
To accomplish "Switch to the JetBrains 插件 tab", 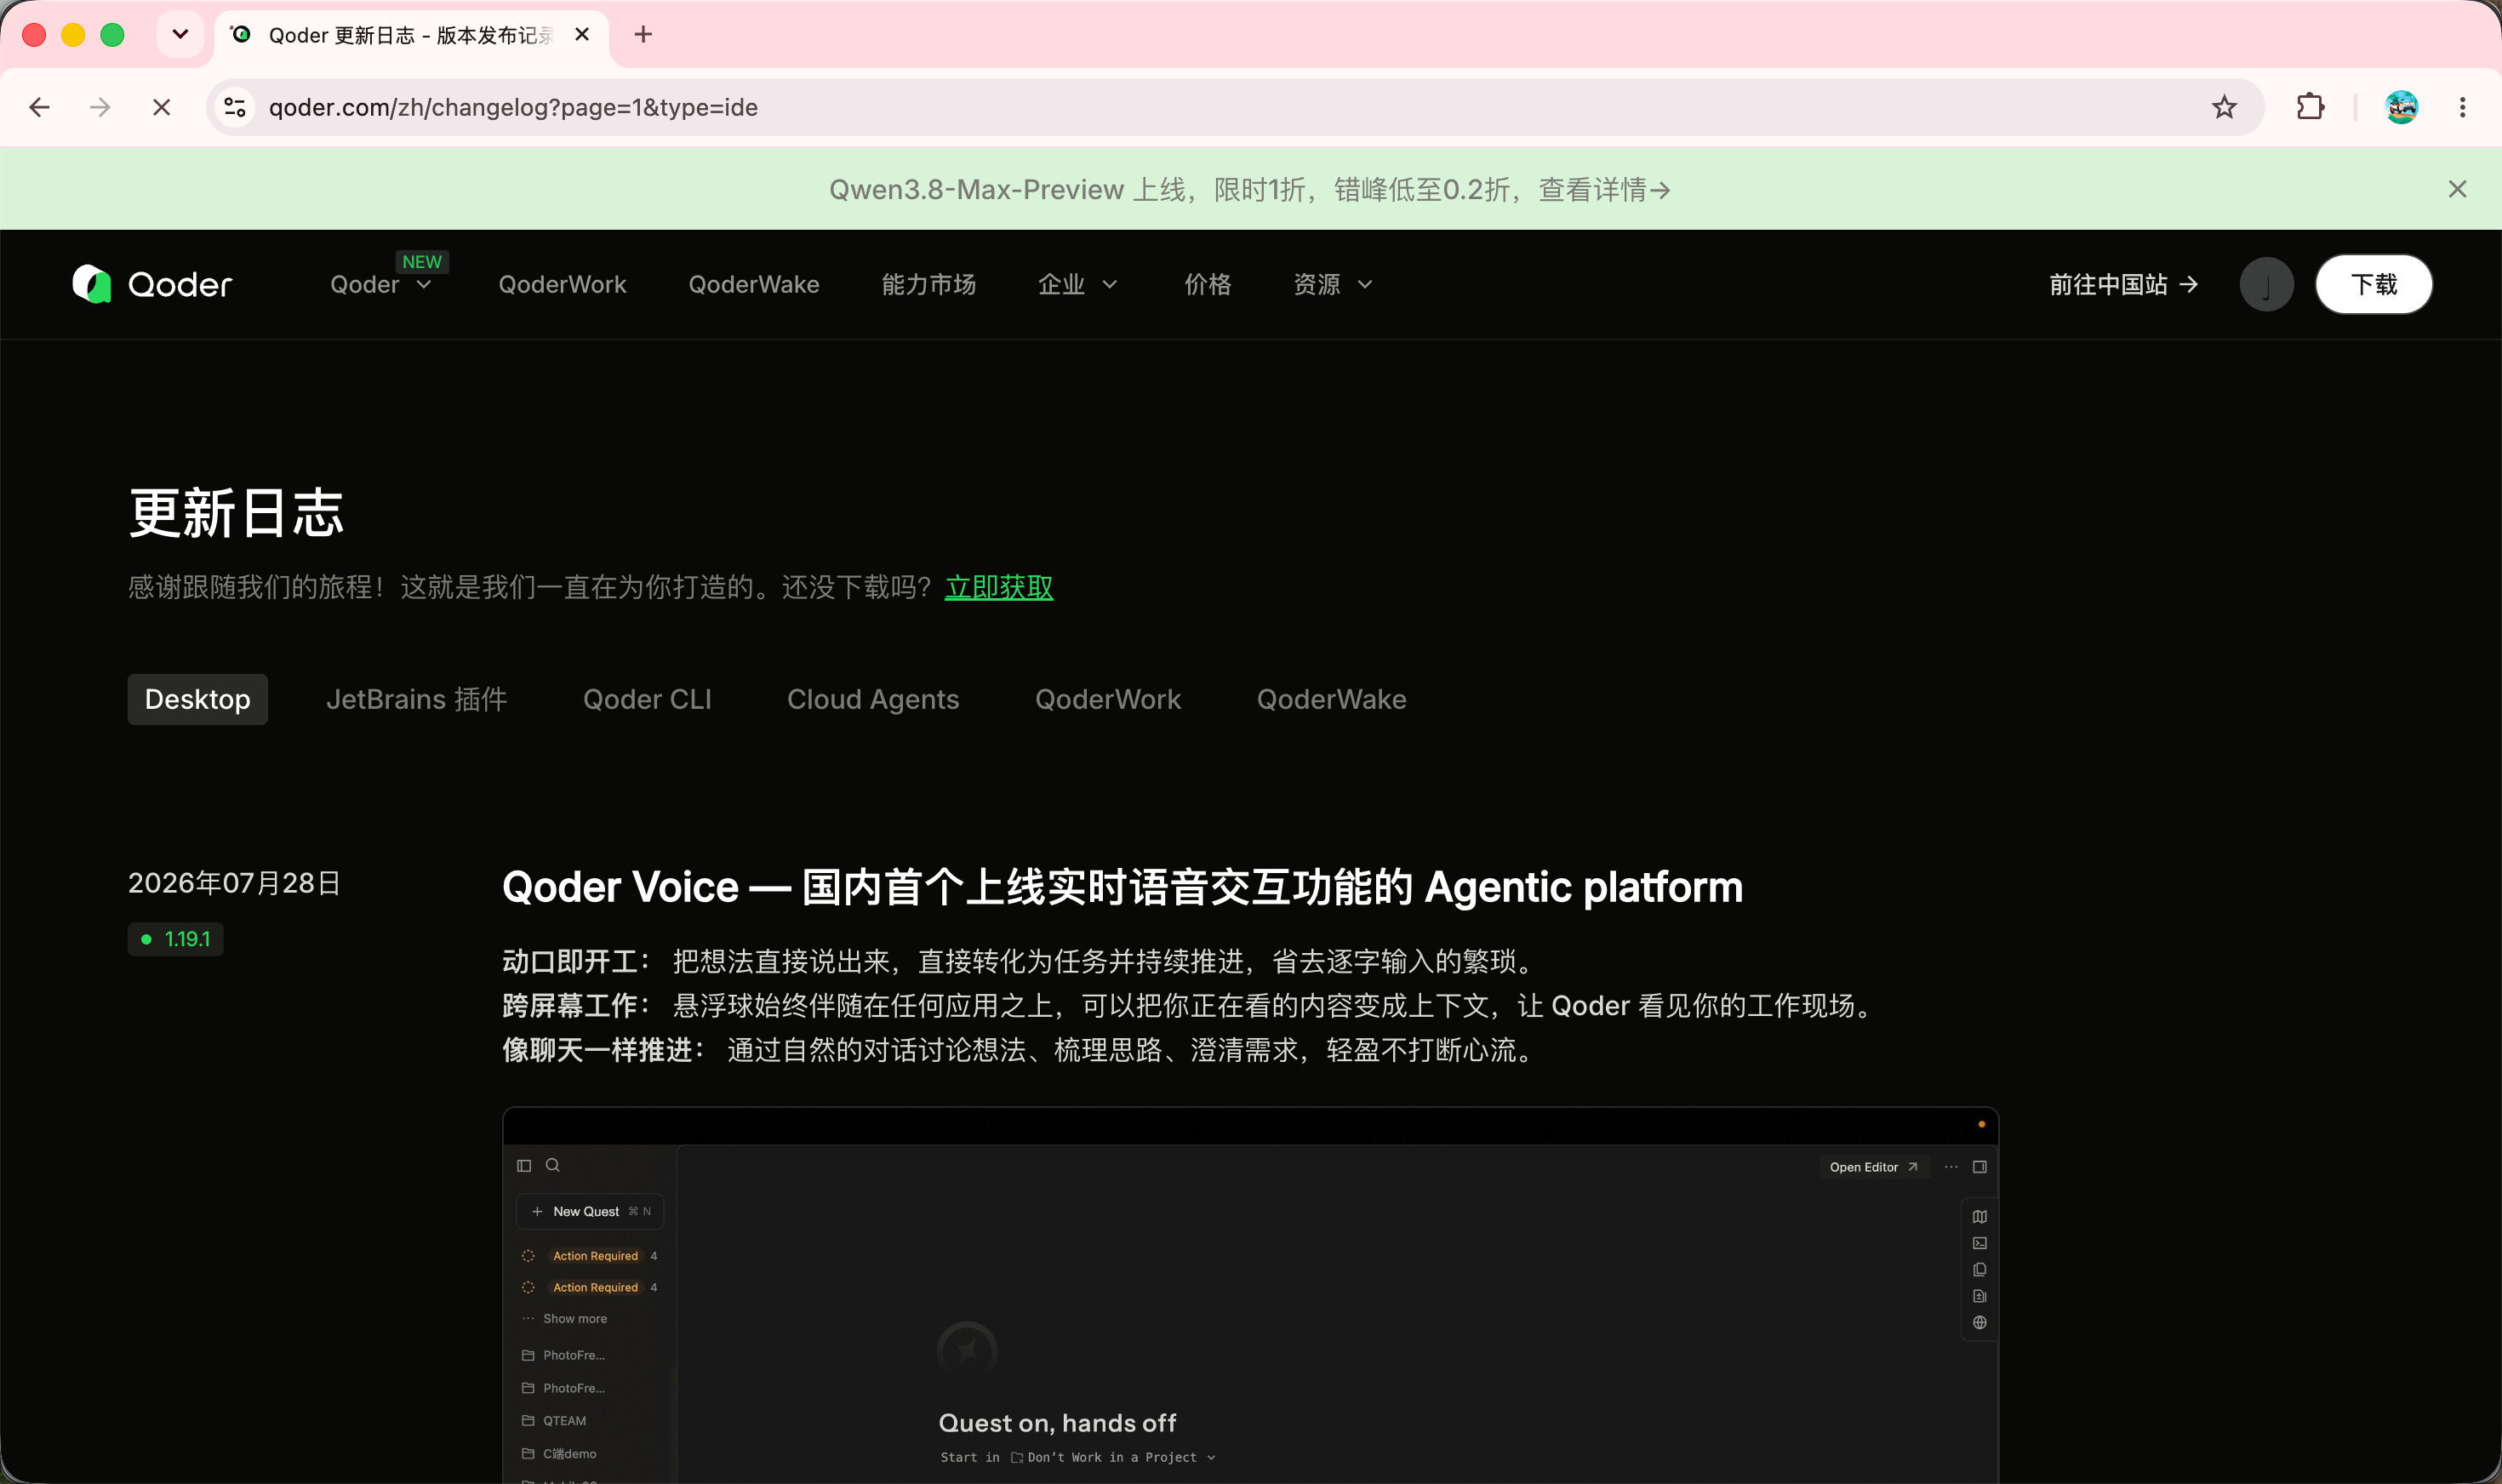I will tap(417, 699).
